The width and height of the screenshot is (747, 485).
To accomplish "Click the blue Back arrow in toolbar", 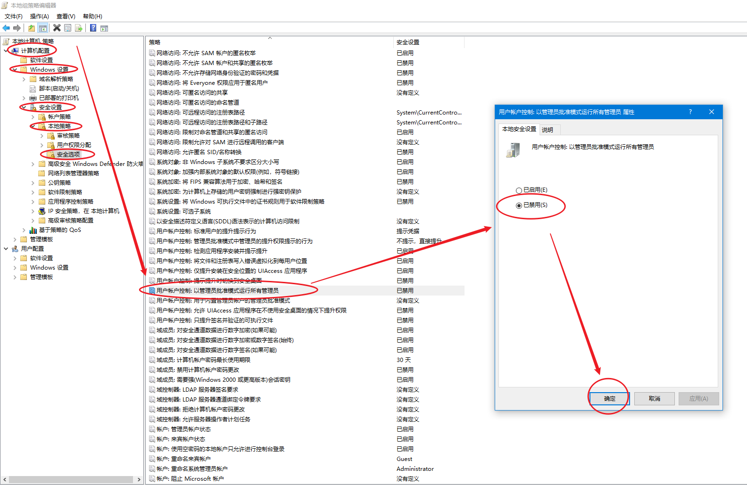I will 6,28.
